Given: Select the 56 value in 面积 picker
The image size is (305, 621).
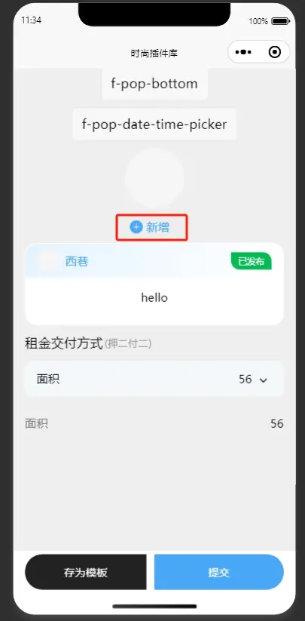Looking at the screenshot, I should pos(246,380).
